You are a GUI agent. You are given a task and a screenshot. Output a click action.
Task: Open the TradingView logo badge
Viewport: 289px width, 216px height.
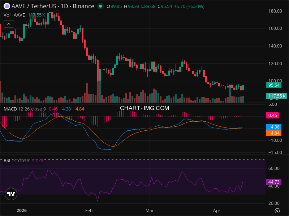11,194
